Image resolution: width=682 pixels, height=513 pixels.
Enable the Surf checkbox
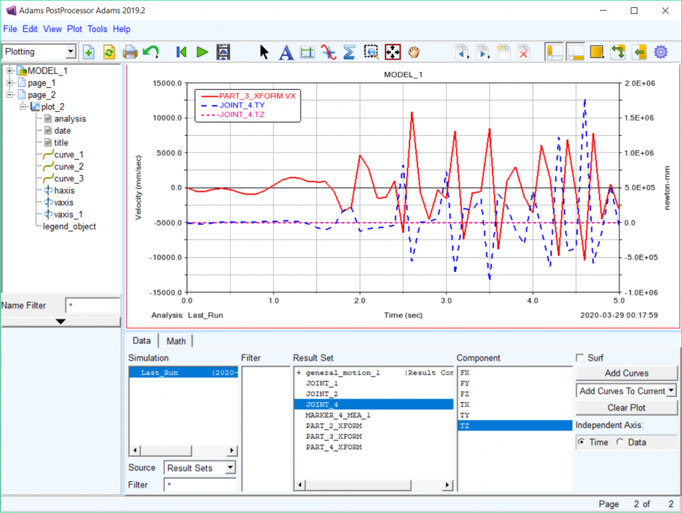(579, 357)
